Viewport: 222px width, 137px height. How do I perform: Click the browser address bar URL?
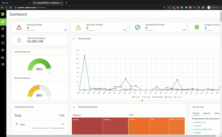click(x=32, y=7)
